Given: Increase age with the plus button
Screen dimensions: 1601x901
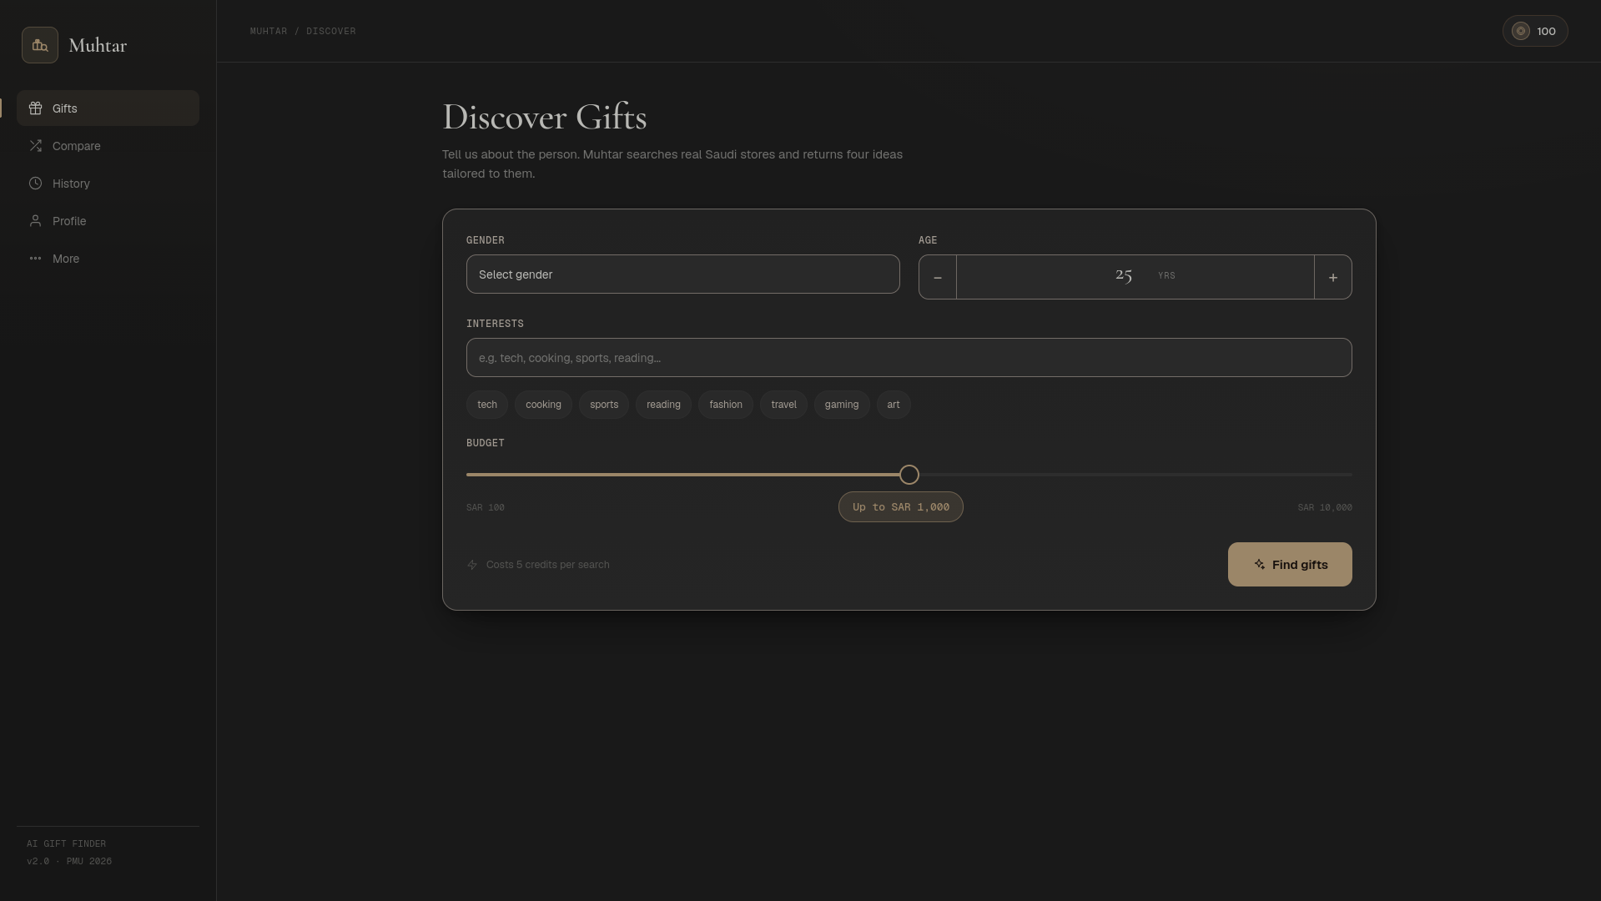Looking at the screenshot, I should pyautogui.click(x=1333, y=277).
